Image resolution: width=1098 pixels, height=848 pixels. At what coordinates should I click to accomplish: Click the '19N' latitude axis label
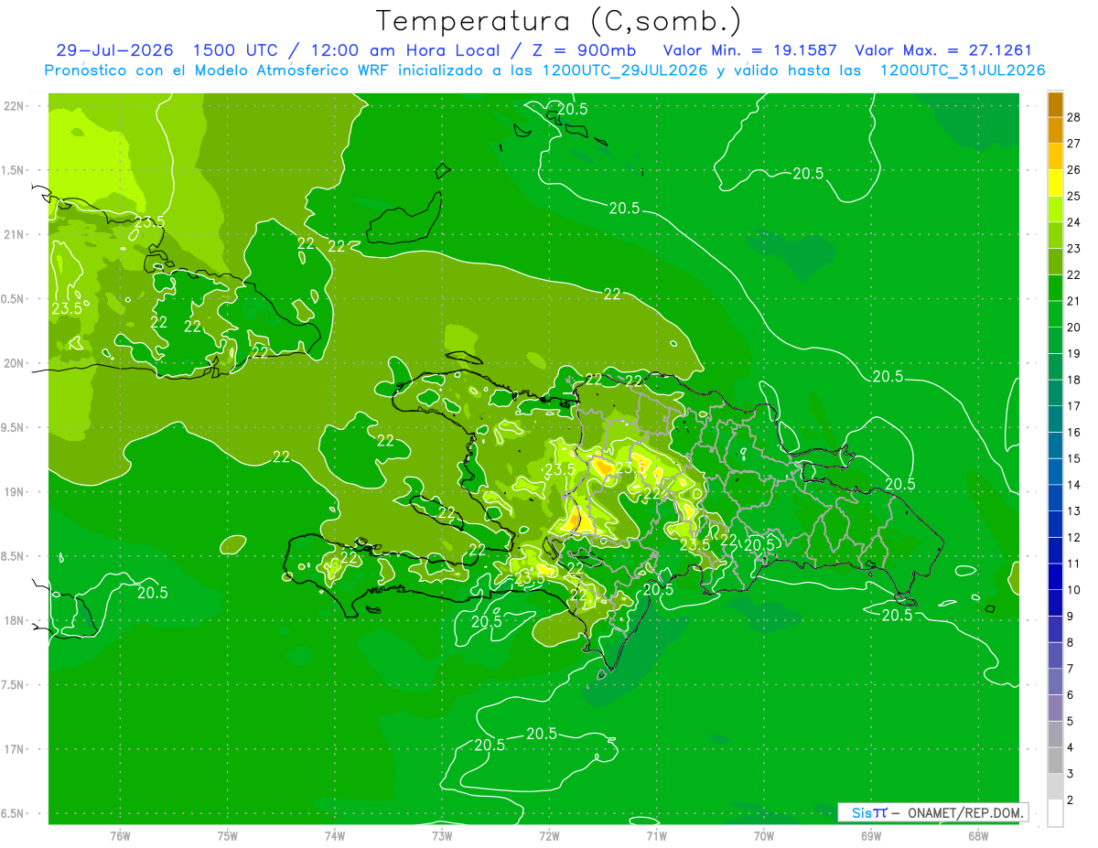coord(14,492)
